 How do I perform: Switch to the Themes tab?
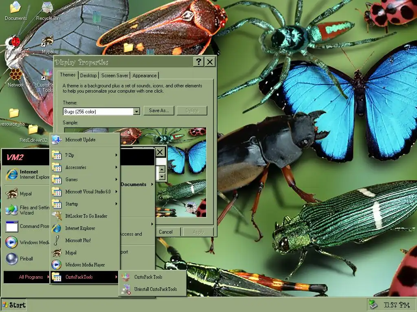click(68, 75)
